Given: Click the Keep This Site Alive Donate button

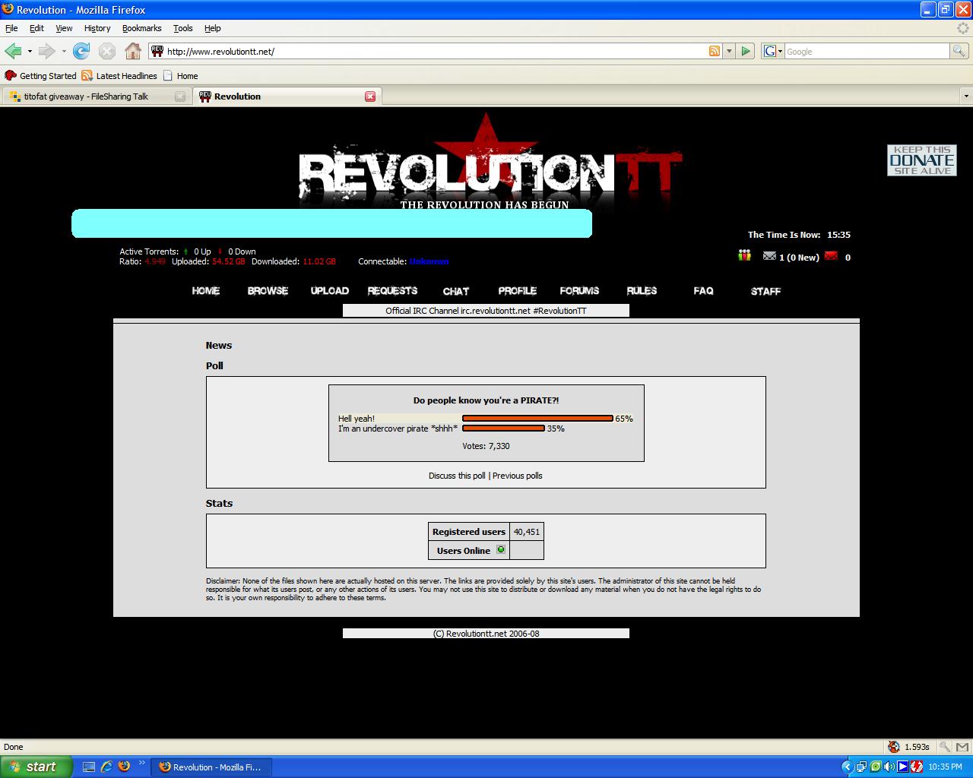Looking at the screenshot, I should click(922, 160).
